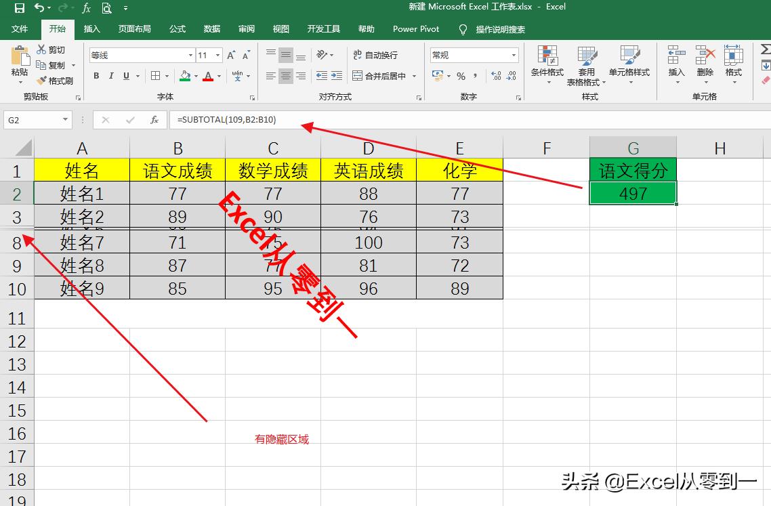Select the Format Painter (格式刷) tool
The width and height of the screenshot is (771, 506).
(56, 80)
